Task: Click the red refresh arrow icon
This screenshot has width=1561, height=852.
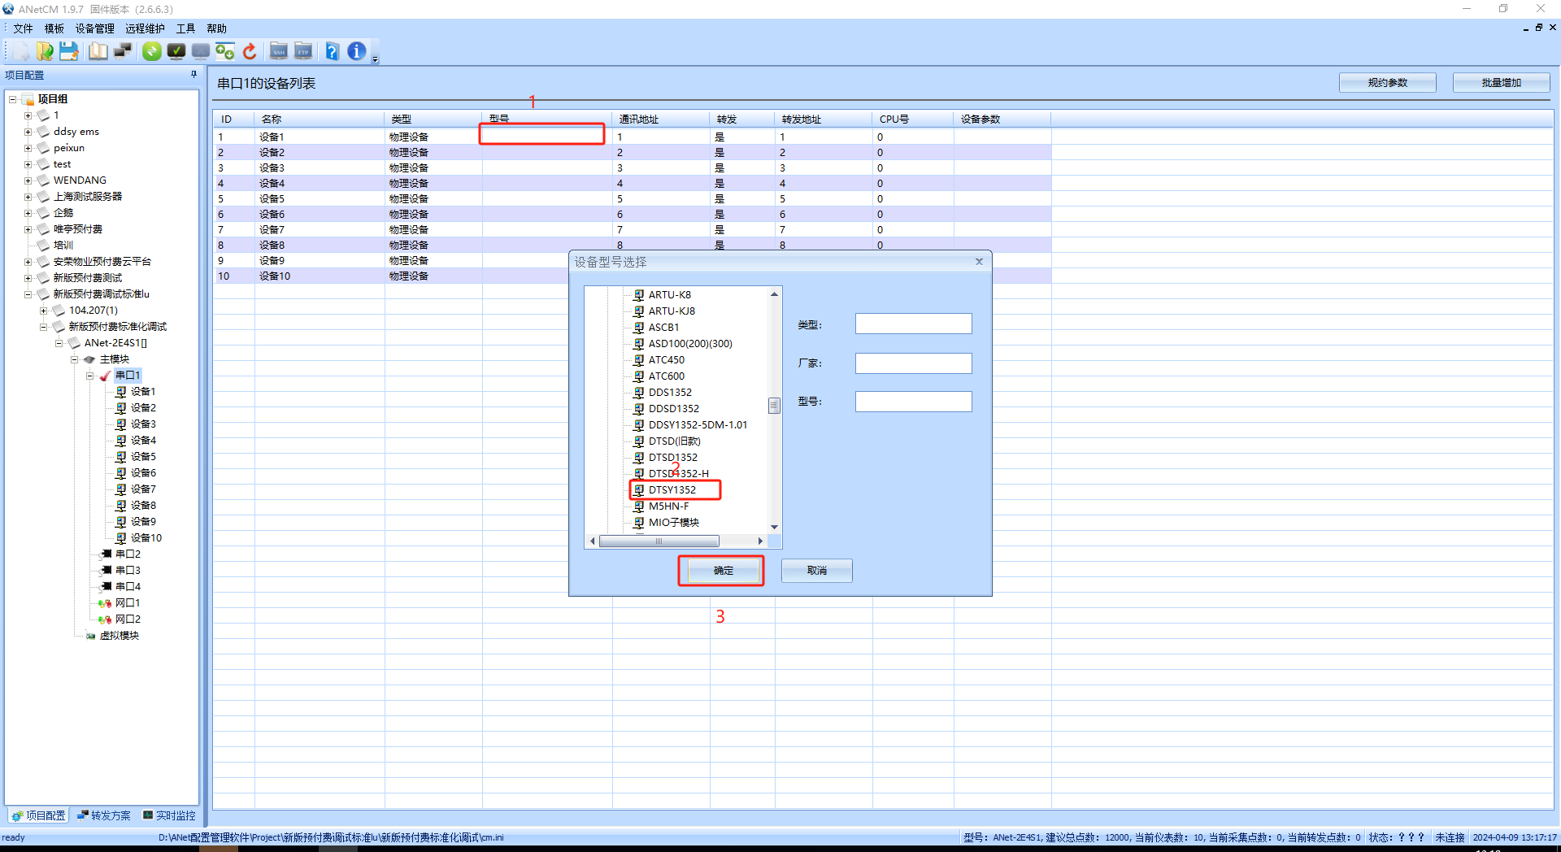Action: point(250,51)
